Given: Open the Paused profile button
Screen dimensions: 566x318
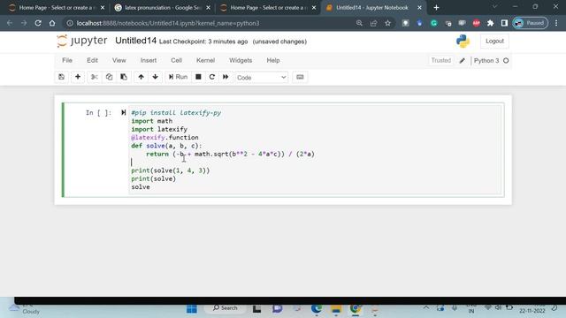Looking at the screenshot, I should 531,23.
